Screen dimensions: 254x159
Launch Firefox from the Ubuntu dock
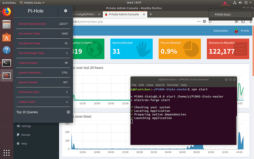click(6, 12)
